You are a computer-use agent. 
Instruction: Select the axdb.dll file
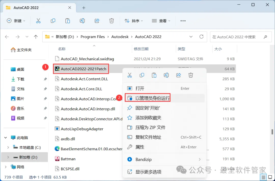pyautogui.click(x=65, y=139)
